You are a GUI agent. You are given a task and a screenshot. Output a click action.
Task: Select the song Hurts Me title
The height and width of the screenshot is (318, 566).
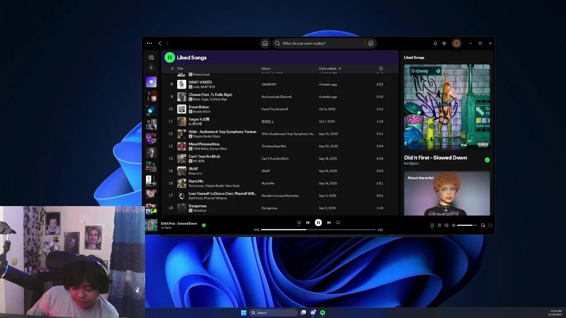196,181
